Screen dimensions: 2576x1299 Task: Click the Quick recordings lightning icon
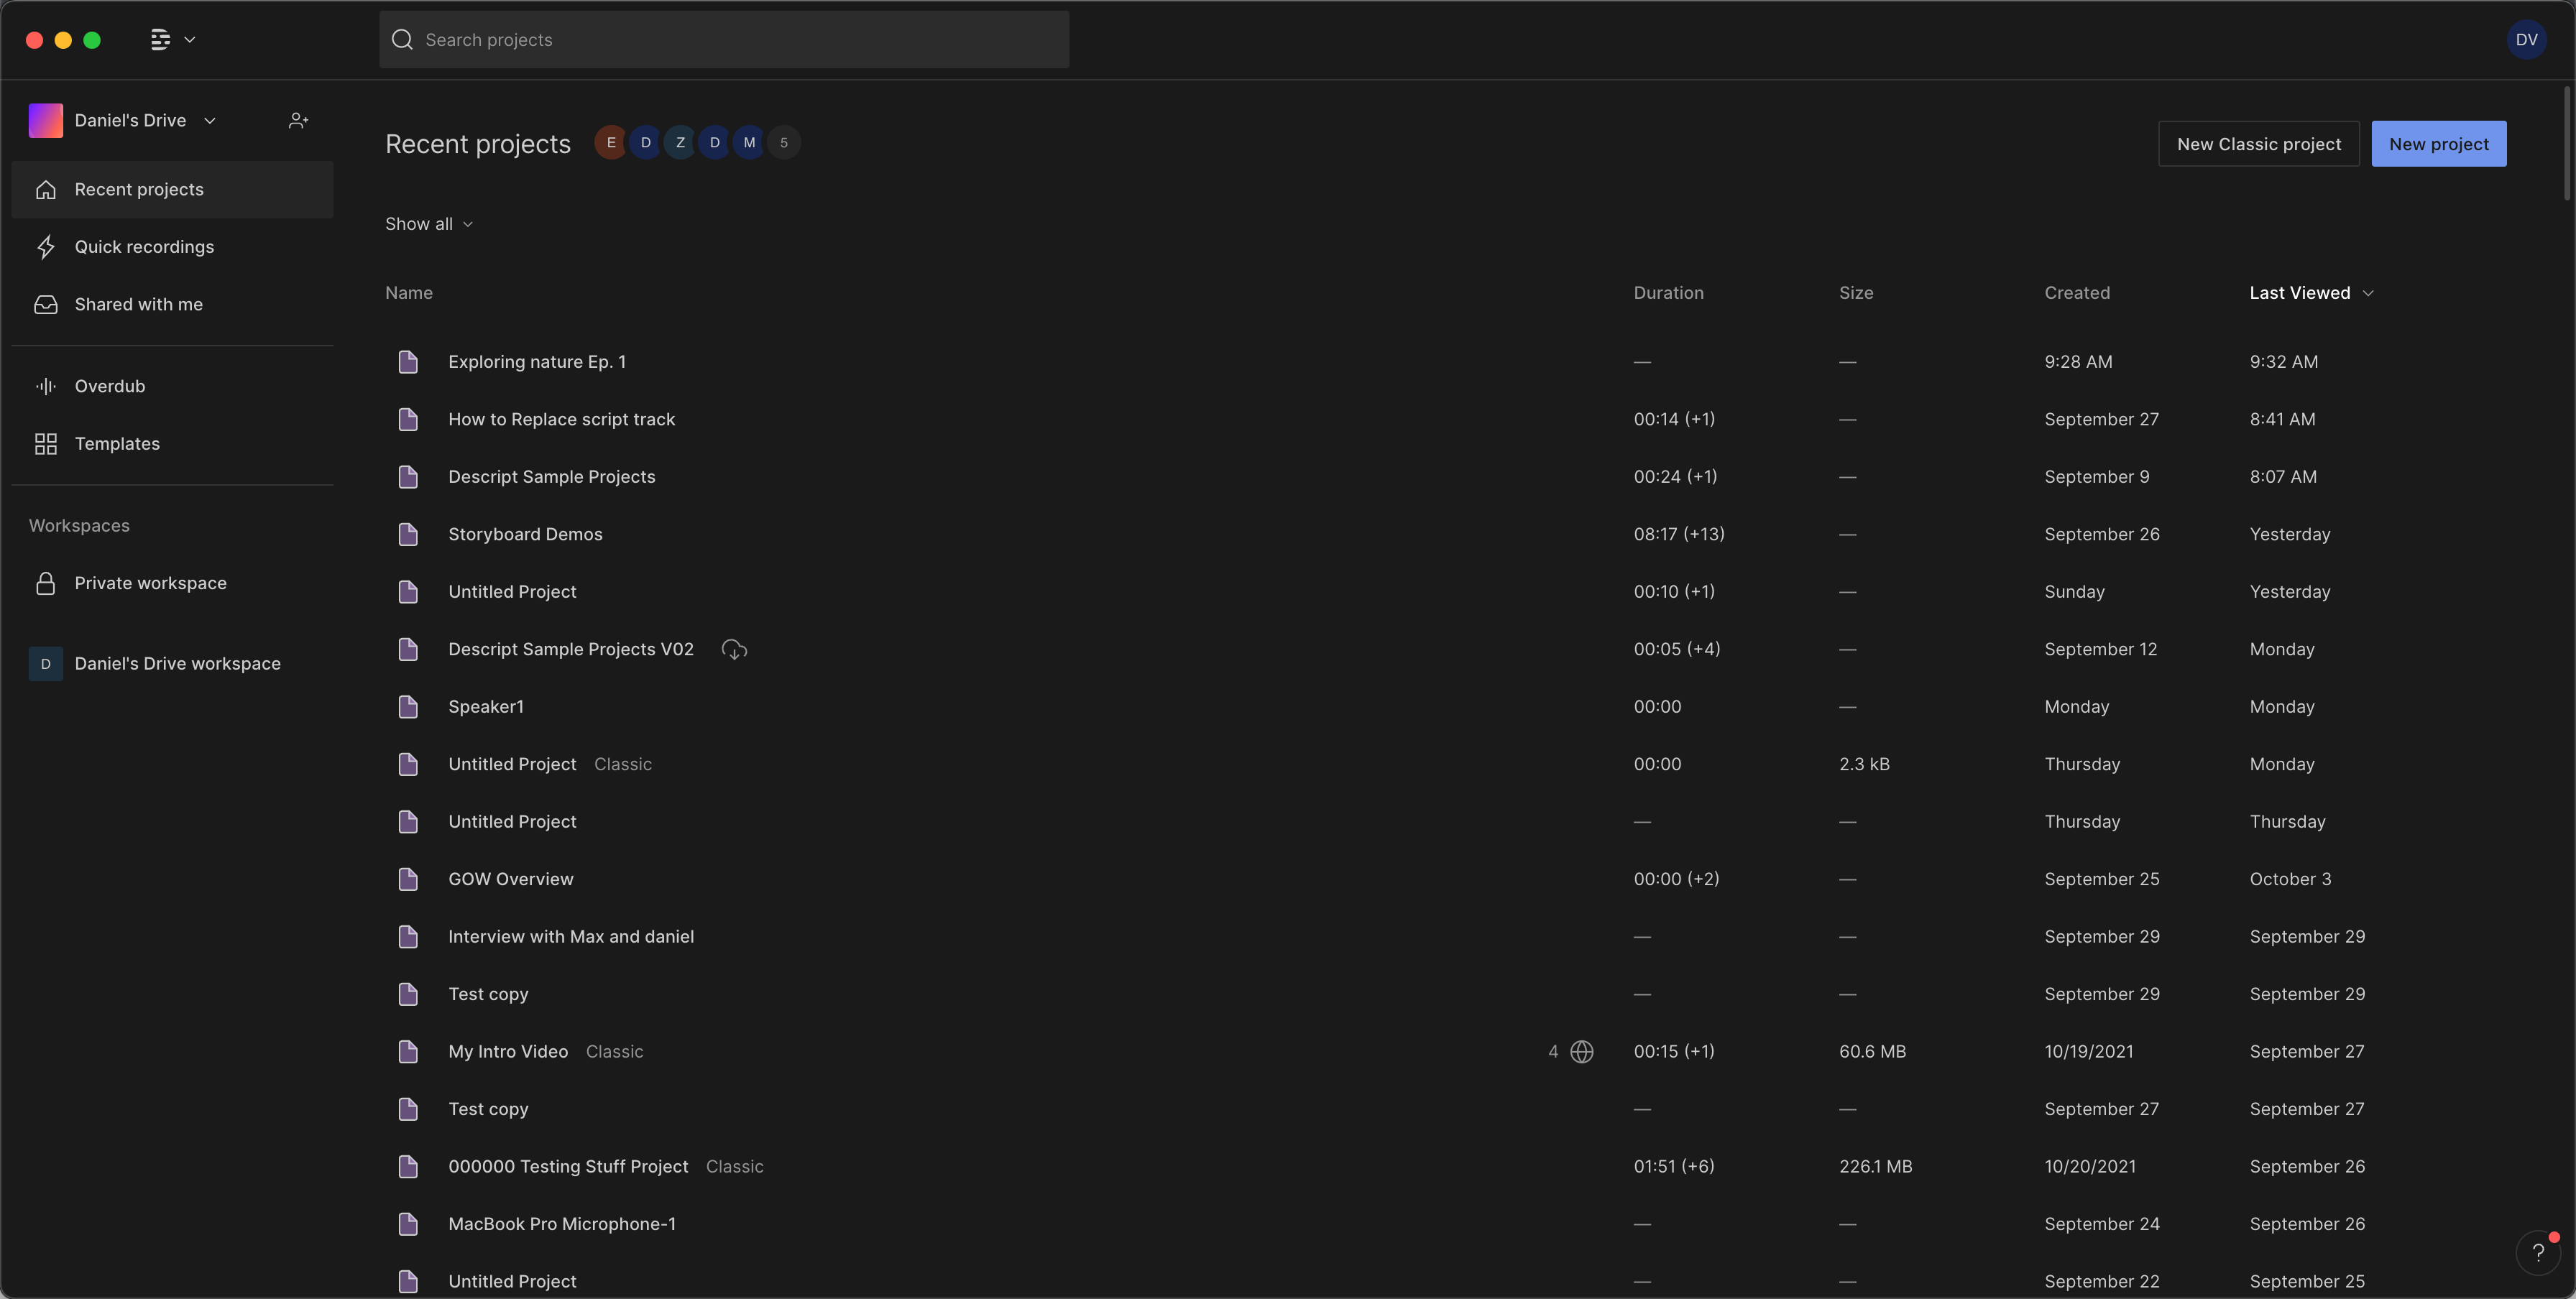tap(46, 247)
